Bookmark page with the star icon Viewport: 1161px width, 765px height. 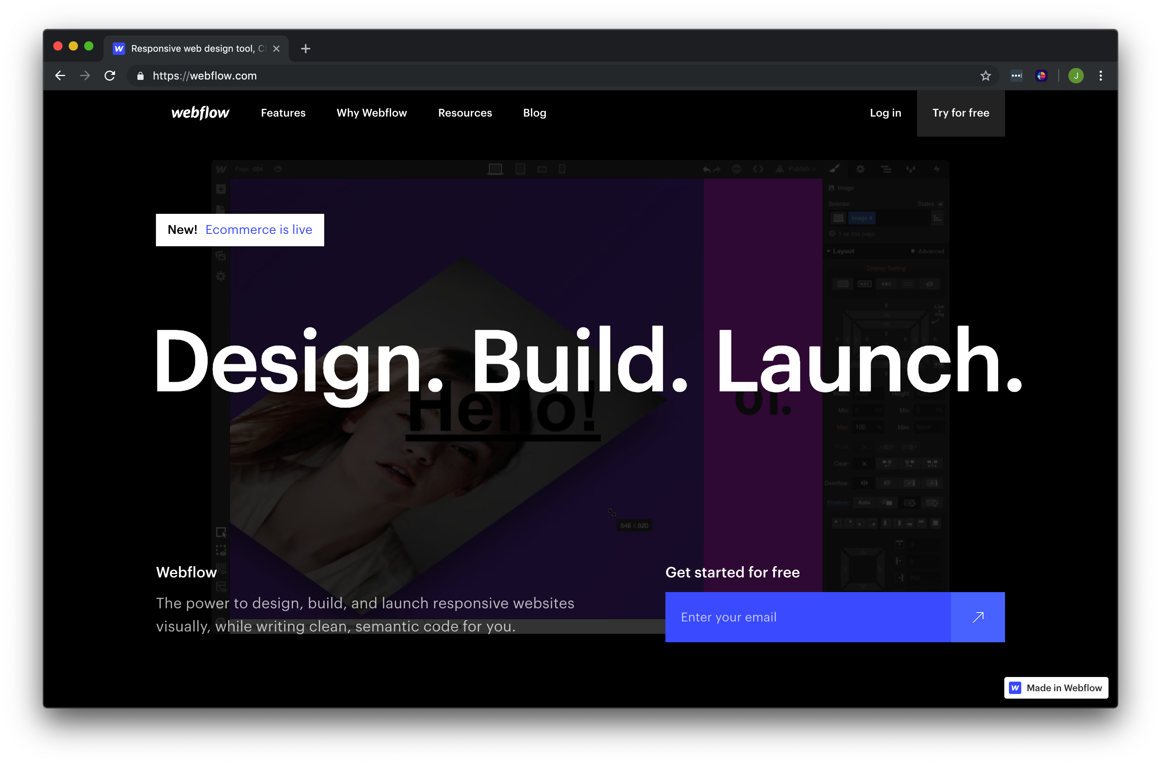click(x=985, y=76)
